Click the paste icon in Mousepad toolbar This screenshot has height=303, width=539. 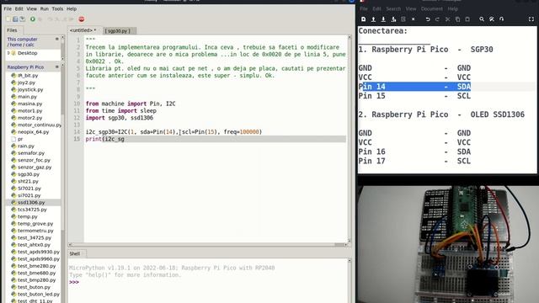[467, 19]
